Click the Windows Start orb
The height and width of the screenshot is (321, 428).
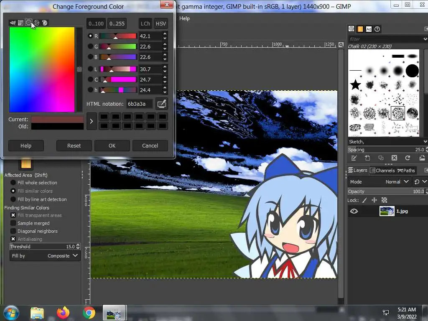tap(11, 313)
